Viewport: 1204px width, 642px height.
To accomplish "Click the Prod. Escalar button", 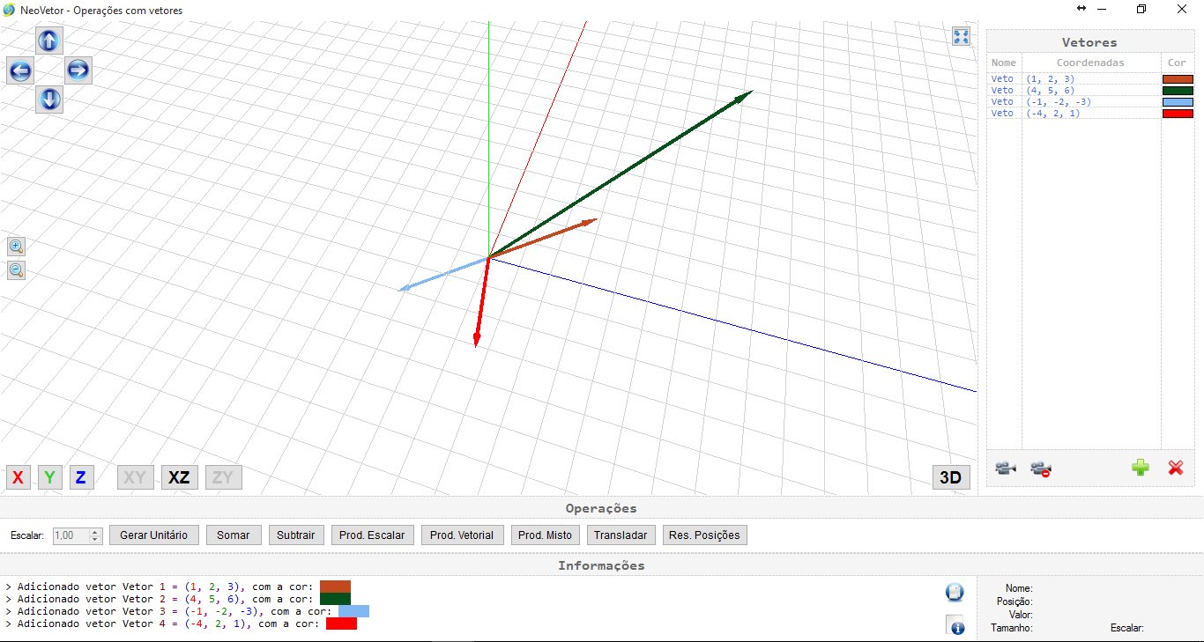I will tap(372, 535).
